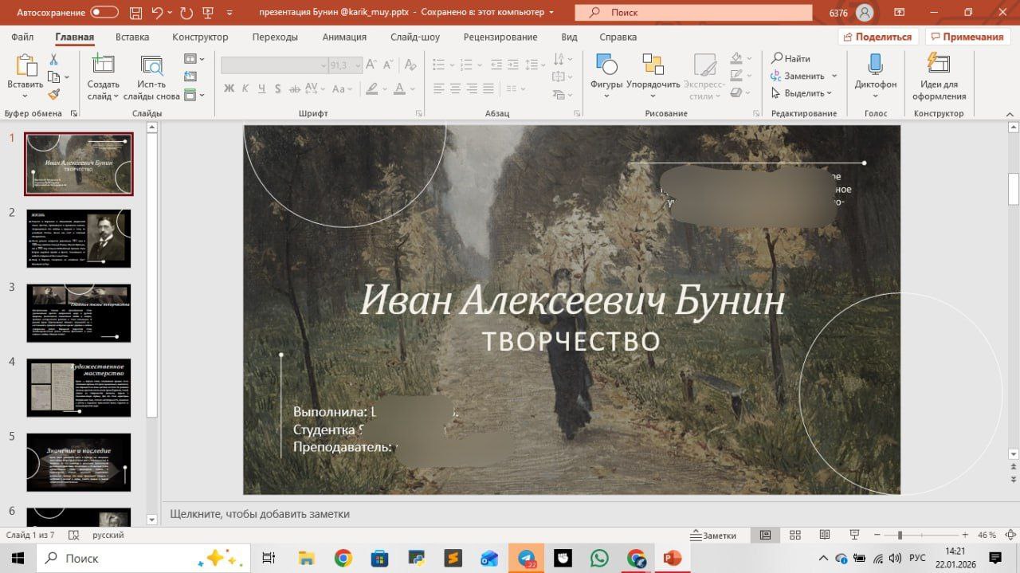Click the user account avatar button
1020x573 pixels.
pos(864,13)
